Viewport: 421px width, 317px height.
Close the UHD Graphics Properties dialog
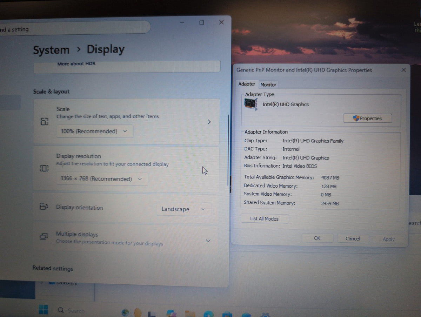pos(403,70)
